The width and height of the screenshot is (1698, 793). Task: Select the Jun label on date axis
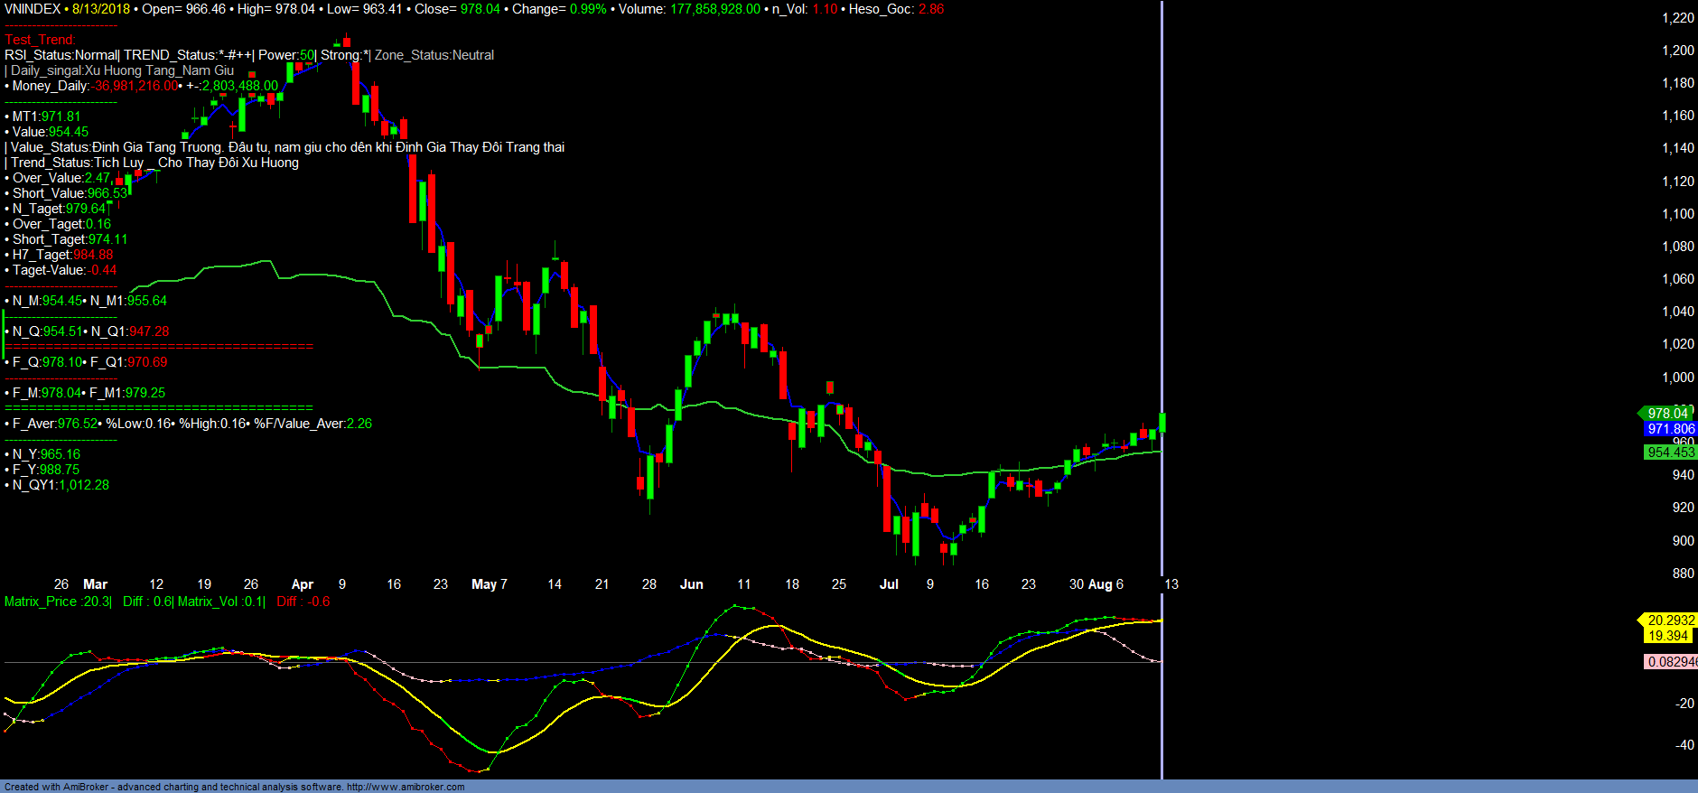[691, 584]
